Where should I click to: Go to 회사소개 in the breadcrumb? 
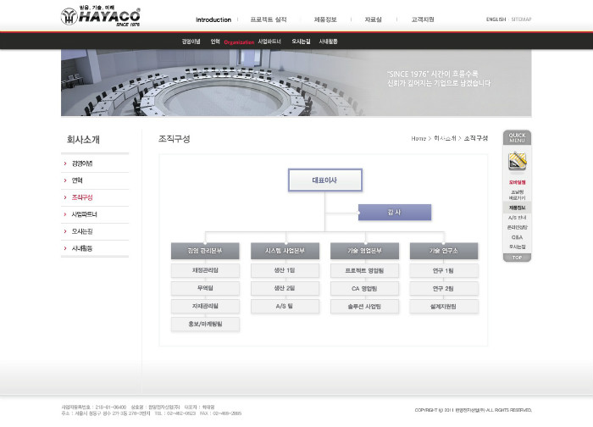coord(445,138)
